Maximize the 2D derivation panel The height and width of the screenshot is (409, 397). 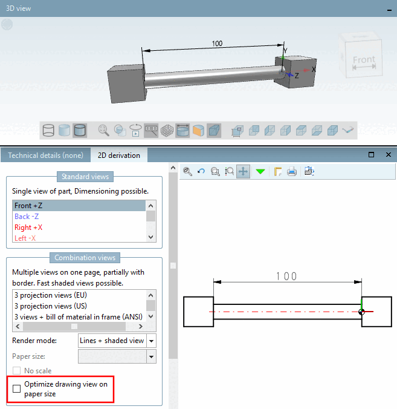point(371,154)
